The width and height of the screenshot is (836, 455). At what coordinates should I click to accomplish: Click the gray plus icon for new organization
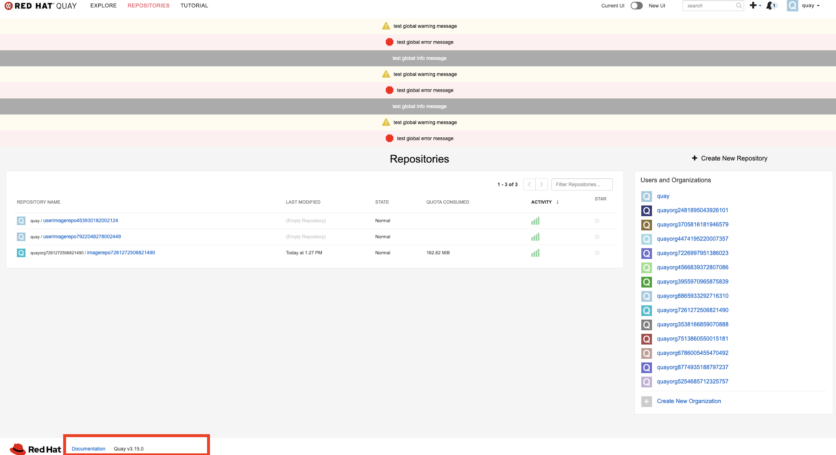(x=646, y=402)
